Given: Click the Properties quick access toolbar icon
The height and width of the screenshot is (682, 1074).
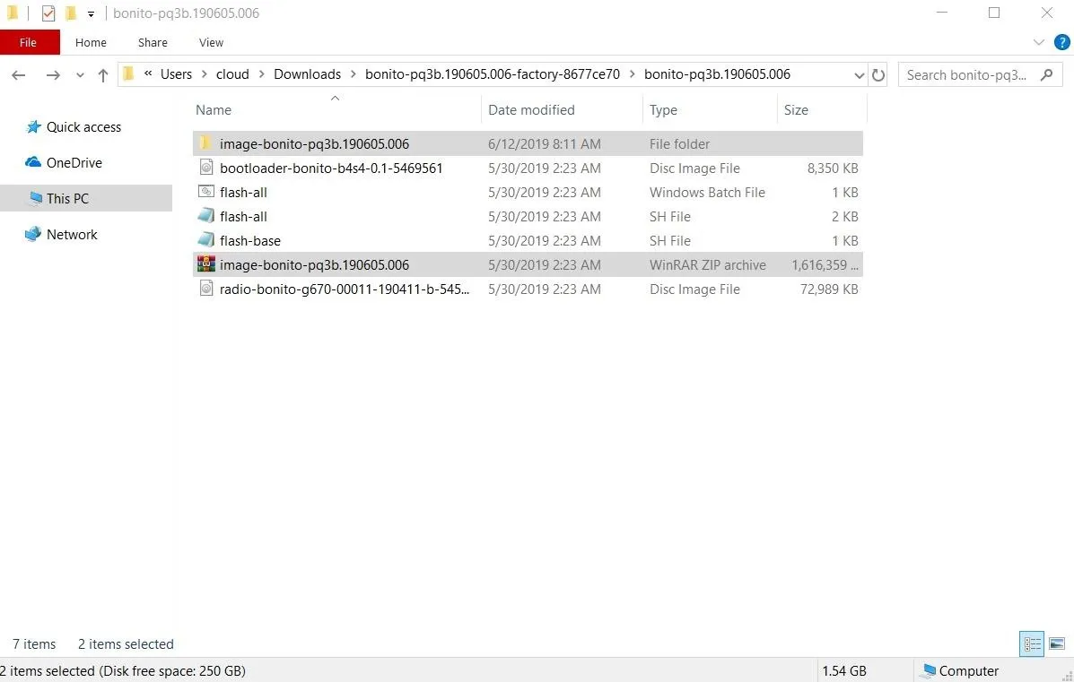Looking at the screenshot, I should (x=48, y=13).
